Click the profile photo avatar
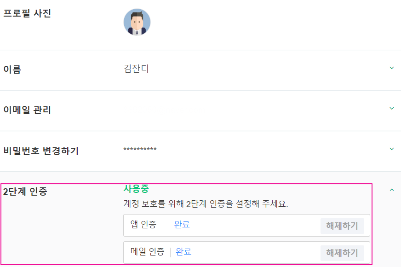Screen dimensions: 401x267 (137, 22)
